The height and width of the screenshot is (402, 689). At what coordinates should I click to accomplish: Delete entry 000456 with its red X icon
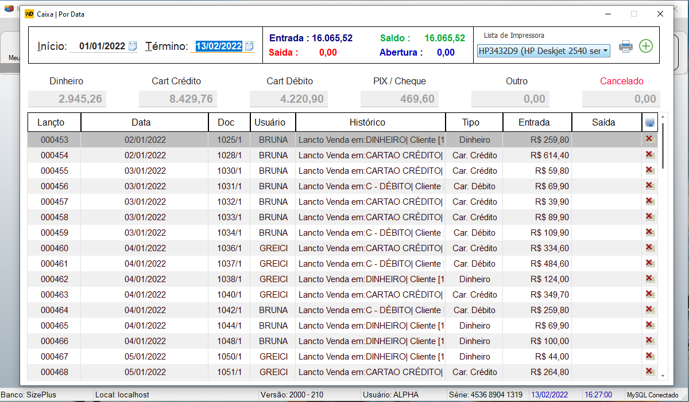coord(650,186)
